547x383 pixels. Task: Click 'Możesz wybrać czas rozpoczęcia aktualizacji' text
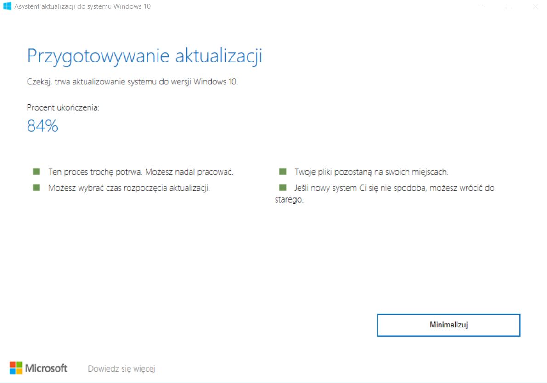tap(129, 188)
